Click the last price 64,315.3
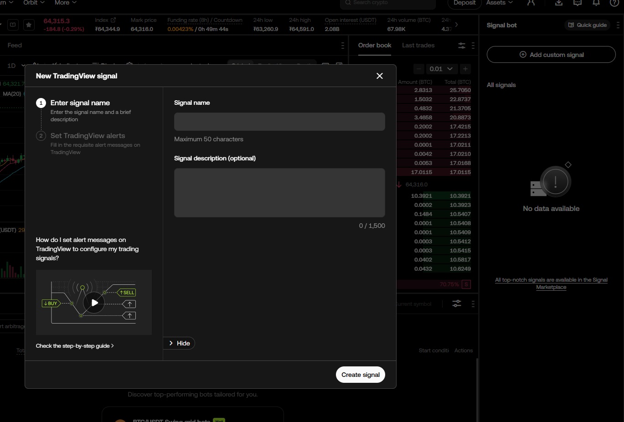624x422 pixels. pos(57,21)
